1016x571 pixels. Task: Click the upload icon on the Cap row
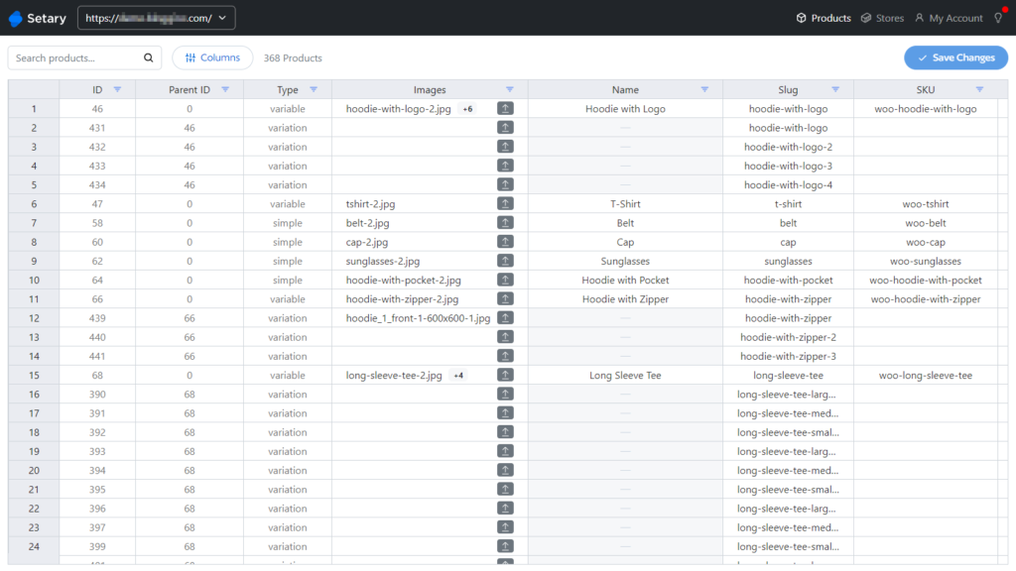505,241
